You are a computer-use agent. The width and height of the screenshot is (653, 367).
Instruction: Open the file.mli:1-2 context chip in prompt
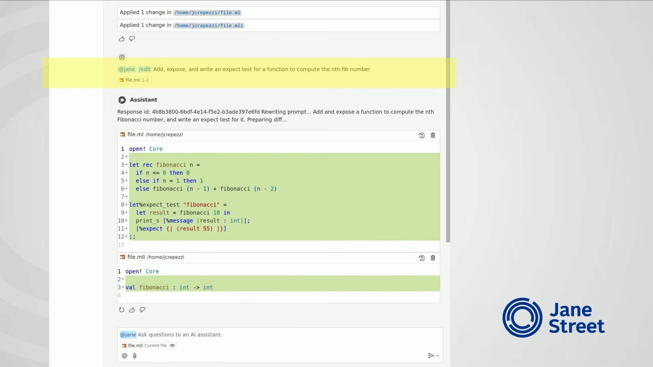pos(134,80)
